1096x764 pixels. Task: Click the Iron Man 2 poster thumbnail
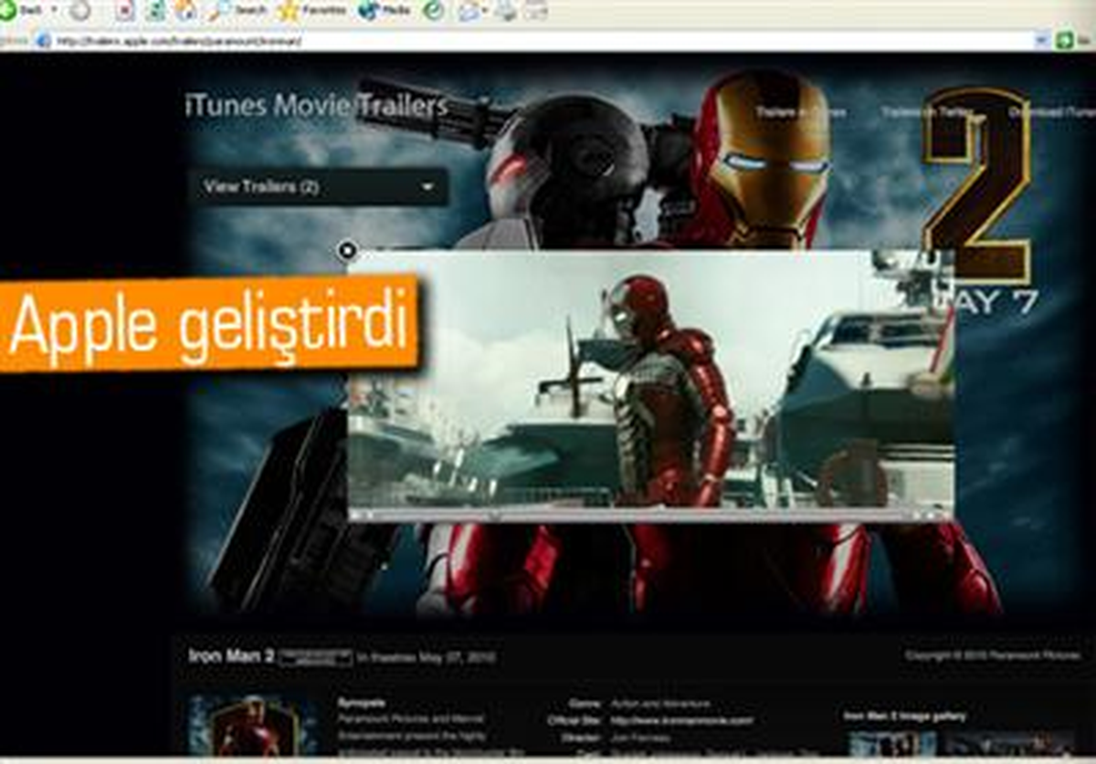click(253, 726)
